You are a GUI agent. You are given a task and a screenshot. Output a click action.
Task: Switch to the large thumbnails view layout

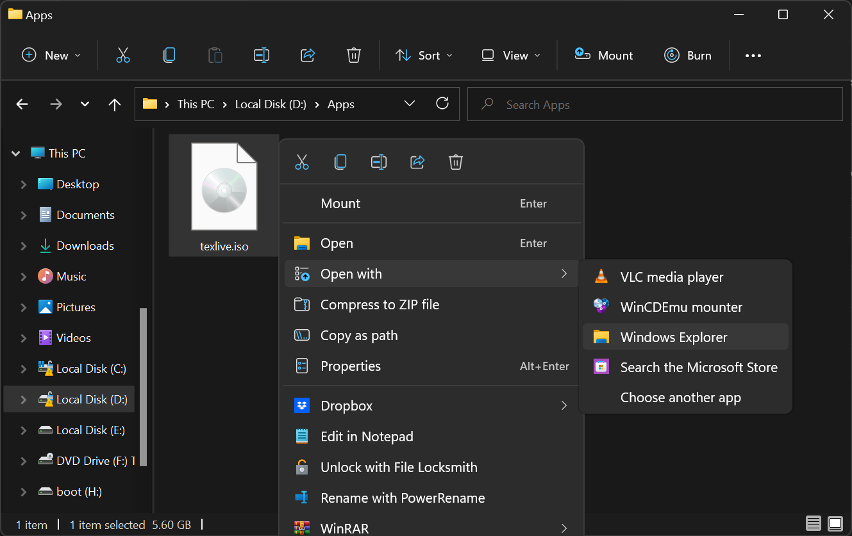pyautogui.click(x=835, y=524)
